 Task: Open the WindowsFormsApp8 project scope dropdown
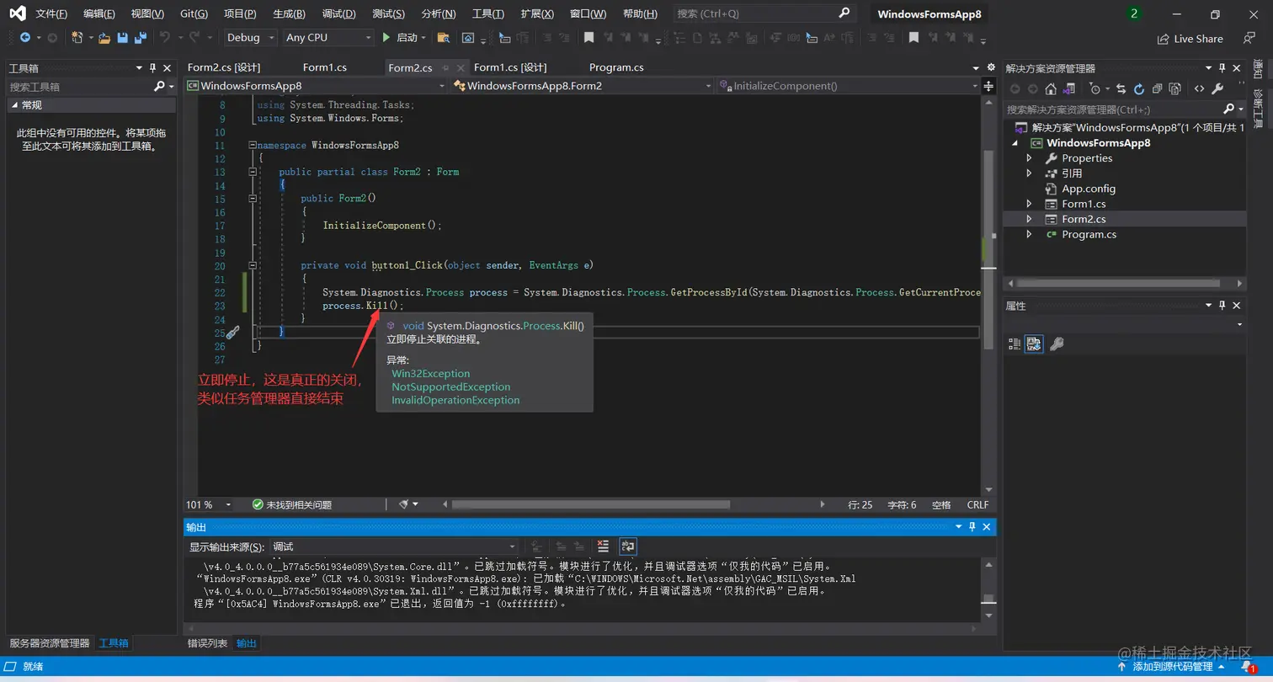317,86
